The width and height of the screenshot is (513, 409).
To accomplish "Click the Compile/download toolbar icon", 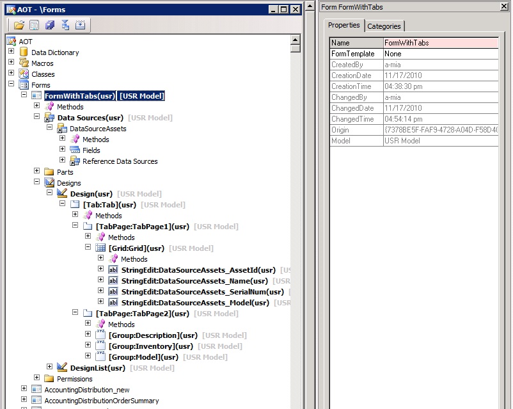I will [80, 25].
